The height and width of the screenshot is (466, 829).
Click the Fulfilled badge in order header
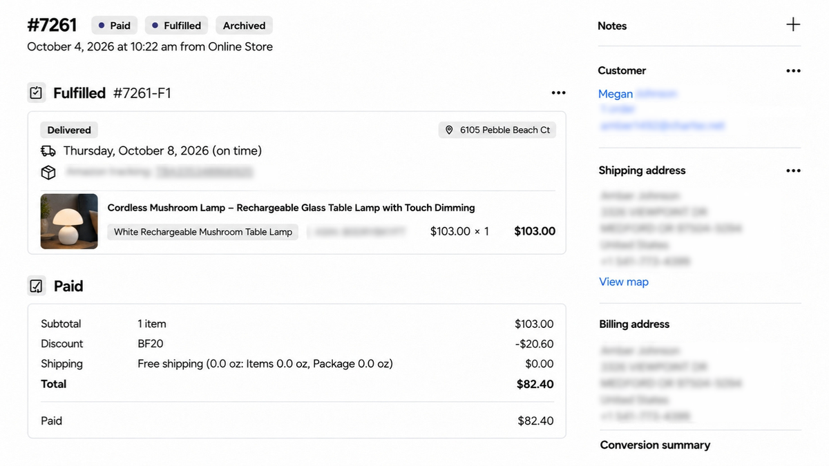176,26
